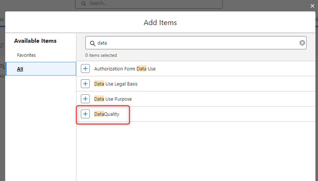Add the Data Use Purpose item

(85, 99)
